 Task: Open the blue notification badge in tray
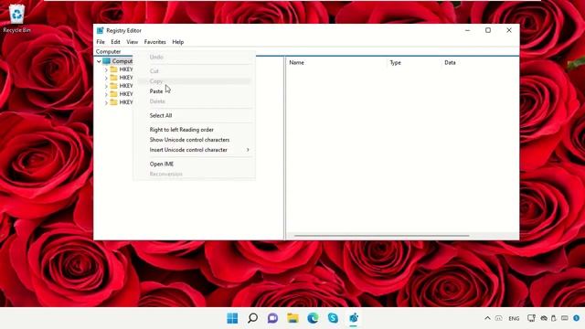[x=577, y=318]
